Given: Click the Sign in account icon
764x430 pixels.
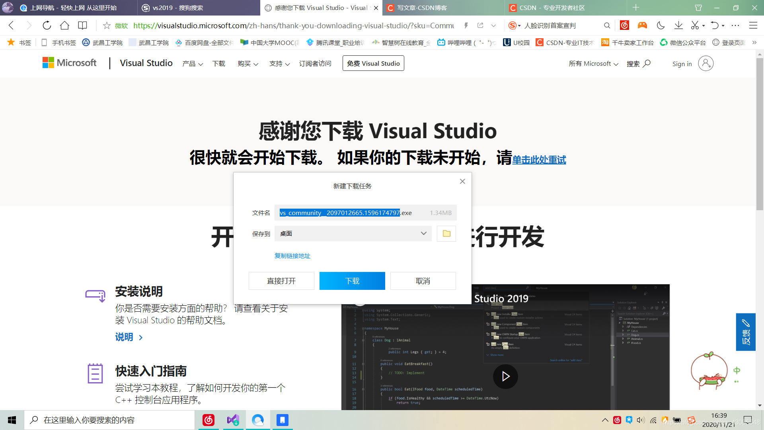Looking at the screenshot, I should point(706,64).
